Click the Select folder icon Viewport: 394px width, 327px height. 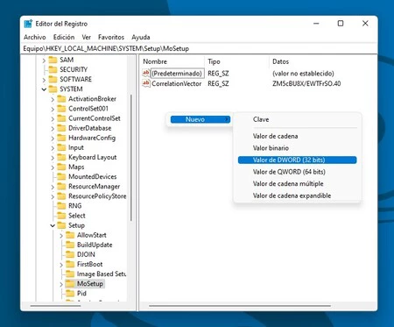point(61,216)
